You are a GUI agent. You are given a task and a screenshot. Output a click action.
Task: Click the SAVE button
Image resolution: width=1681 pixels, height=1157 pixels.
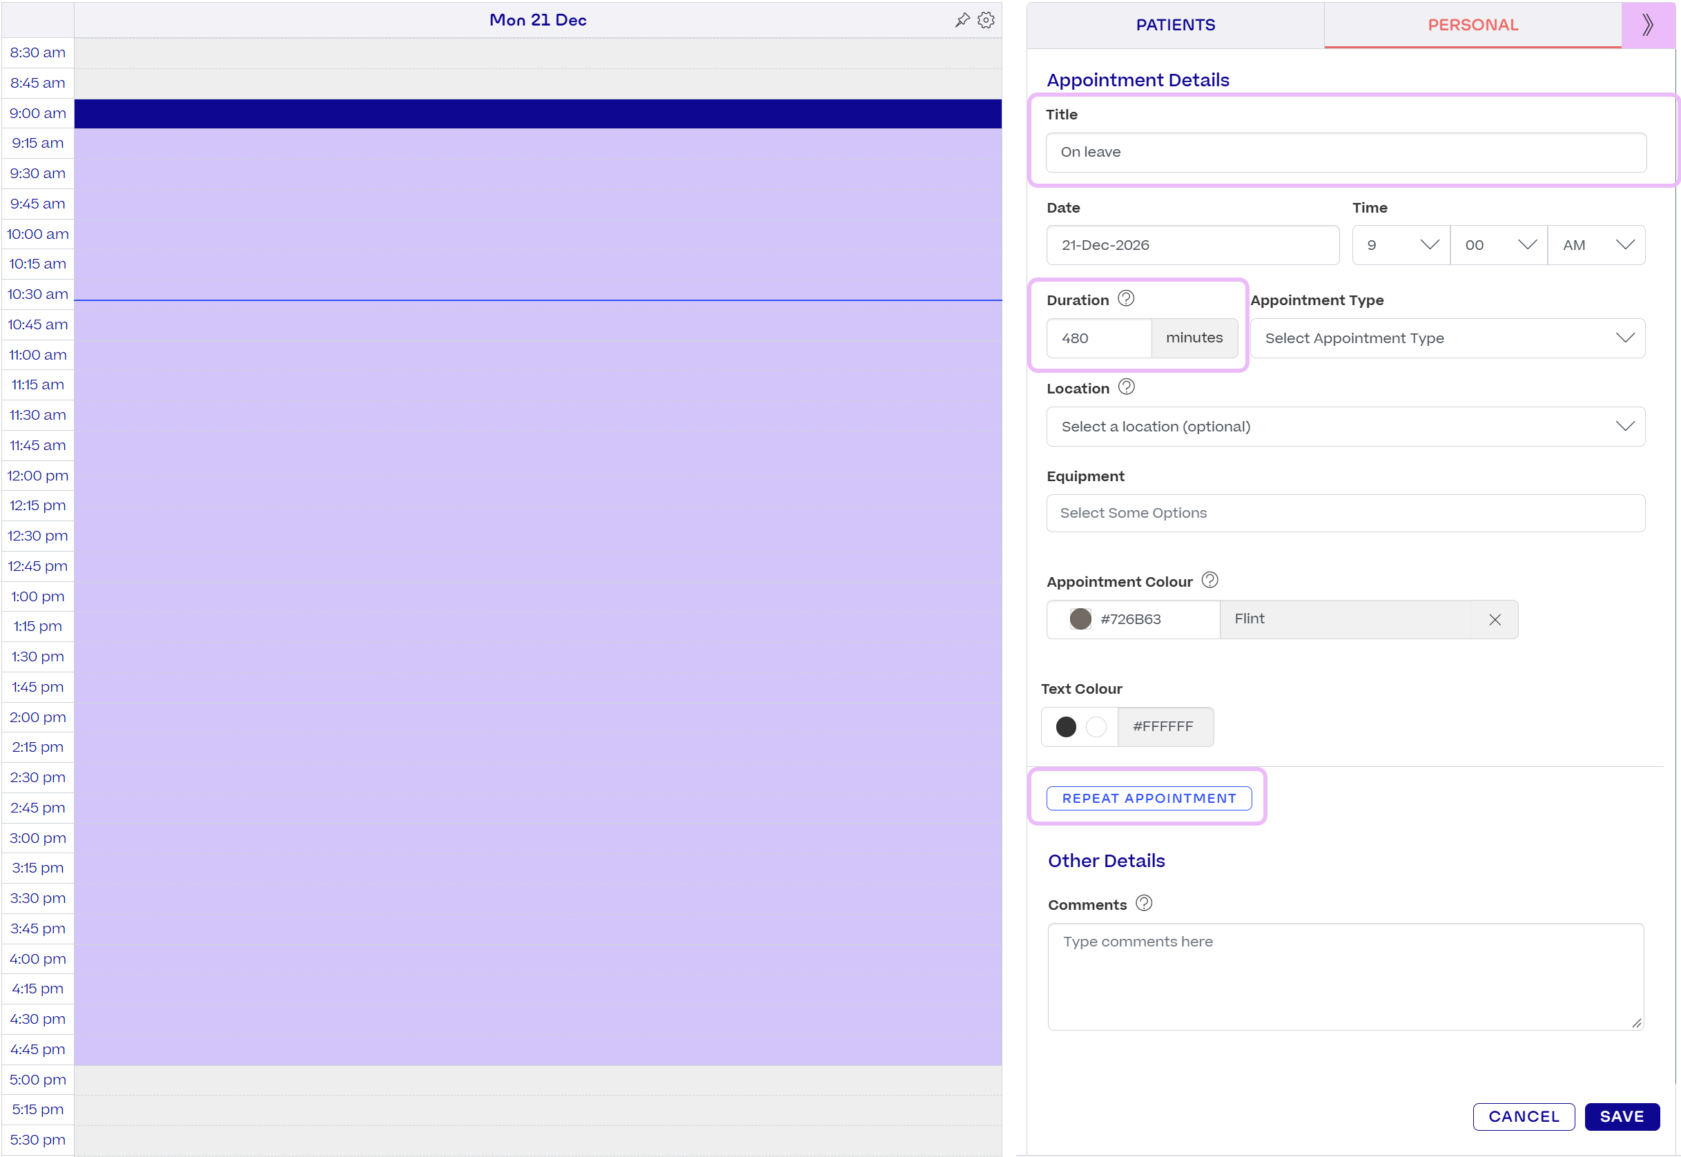click(x=1622, y=1116)
